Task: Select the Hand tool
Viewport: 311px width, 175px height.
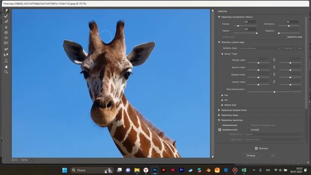Action: pyautogui.click(x=6, y=67)
